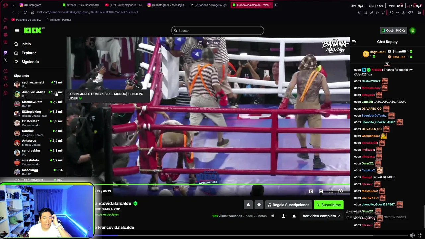Open browser easy setup sliders icon
The width and height of the screenshot is (425, 239).
[x=420, y=12]
